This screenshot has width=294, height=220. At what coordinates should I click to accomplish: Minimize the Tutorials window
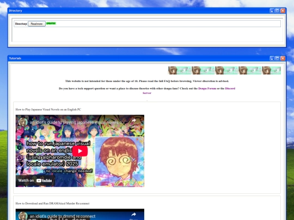pos(272,58)
